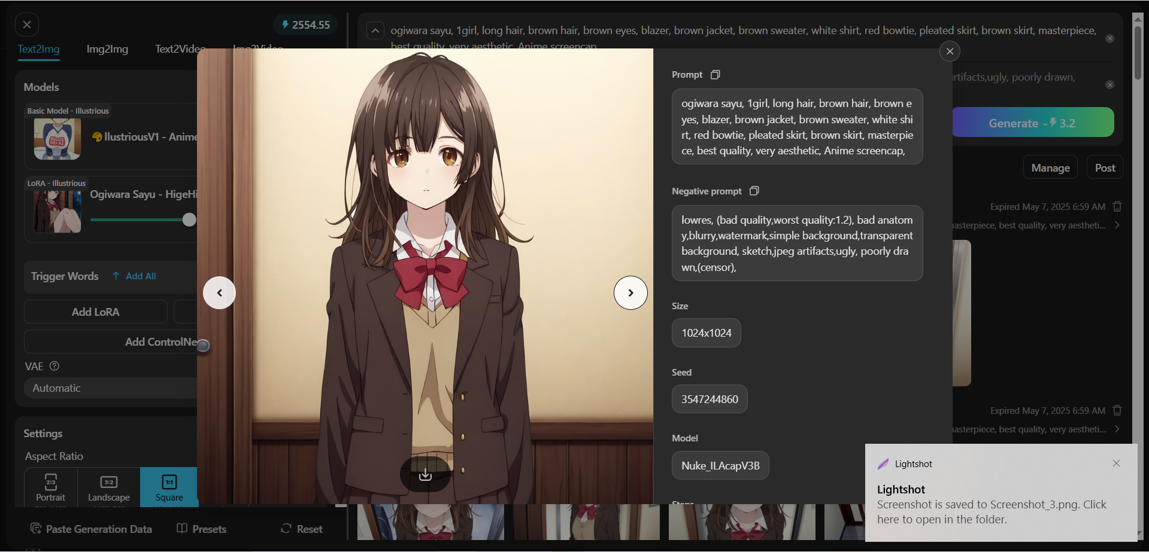1149x552 pixels.
Task: Copy the Prompt text
Action: point(715,75)
